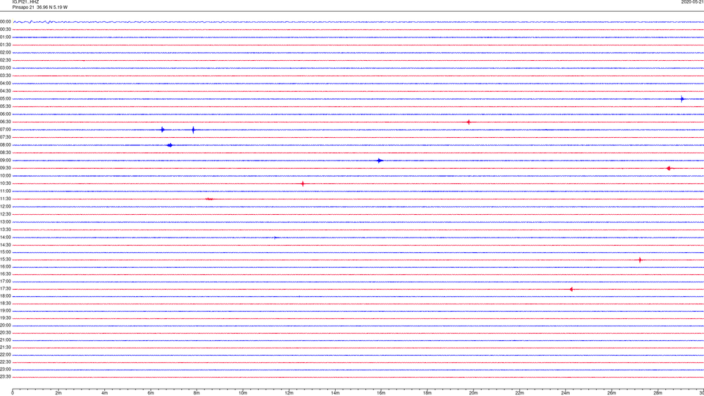This screenshot has width=704, height=396.
Task: Click the red event spike on 10:30 trace
Action: (x=303, y=183)
